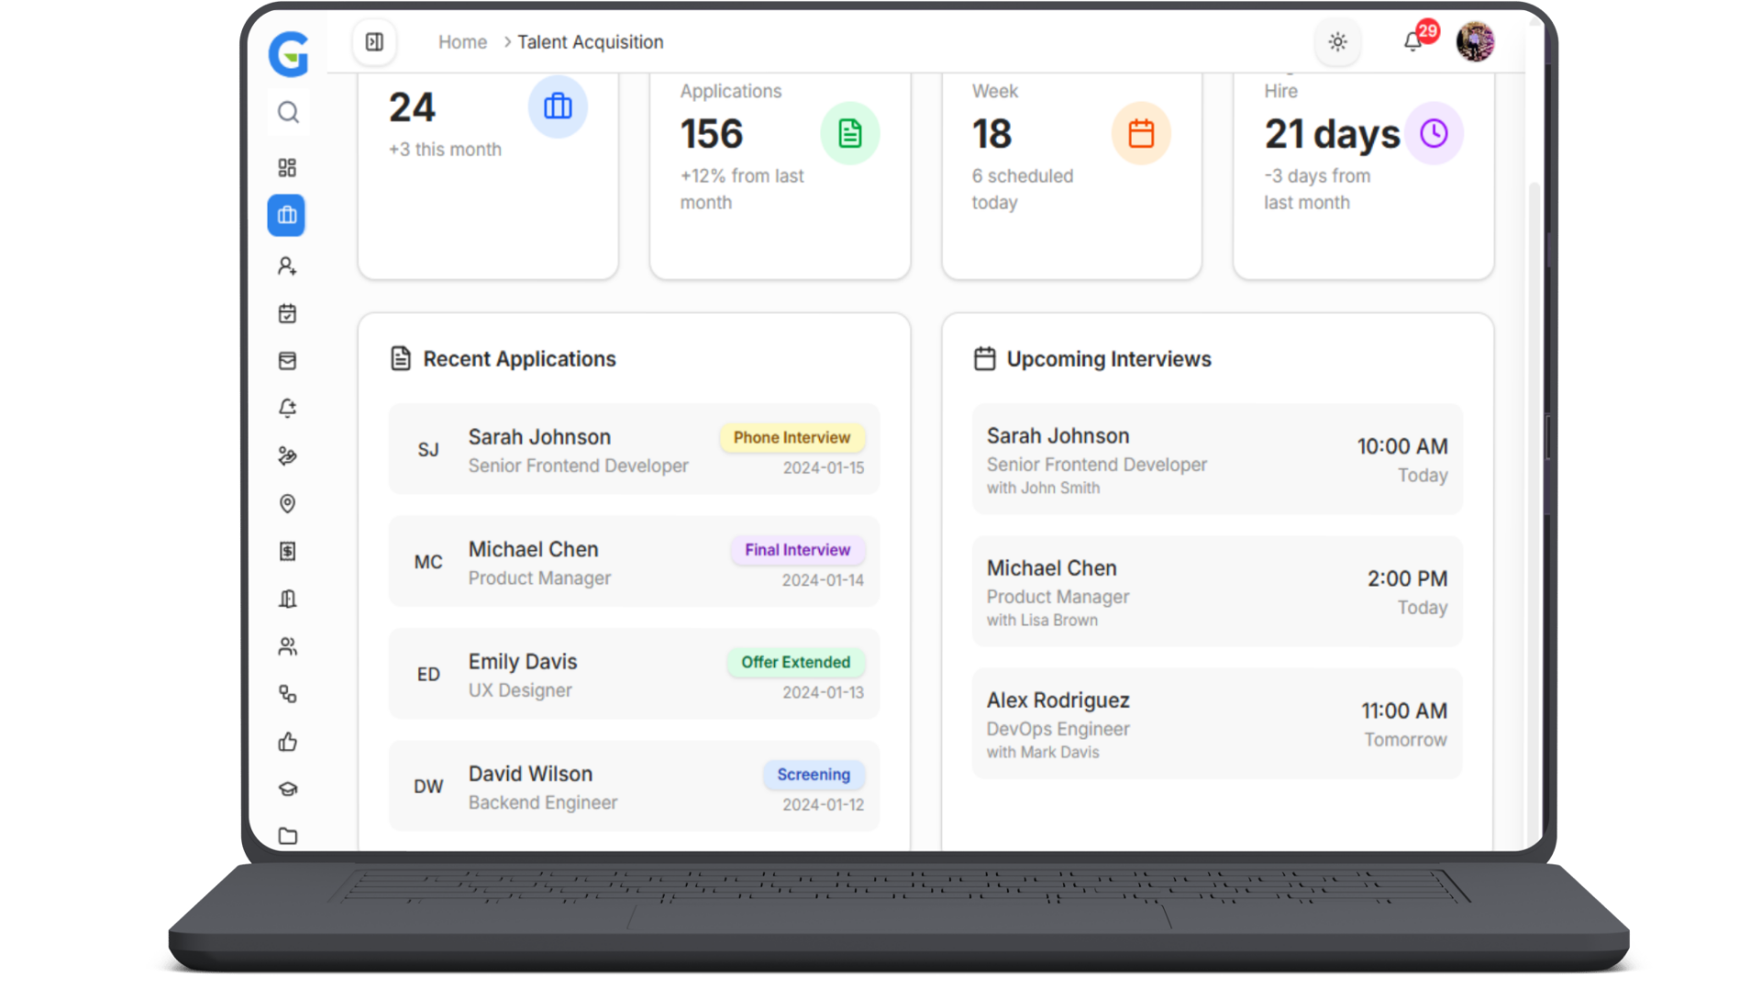Open the thumbs-up sidebar icon
This screenshot has height=990, width=1761.
(287, 742)
